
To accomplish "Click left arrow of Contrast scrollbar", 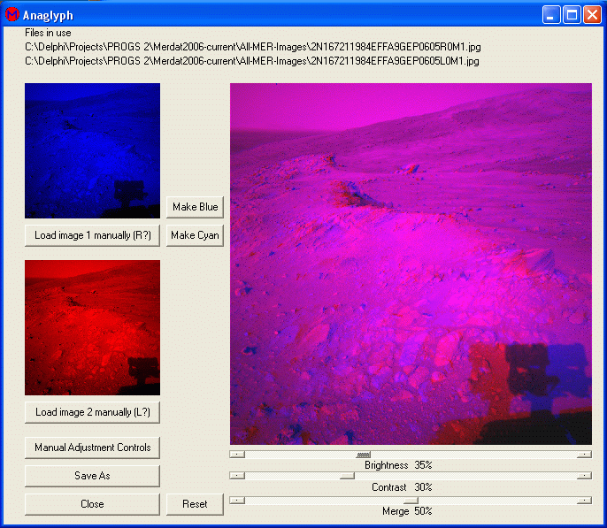I will pyautogui.click(x=237, y=476).
